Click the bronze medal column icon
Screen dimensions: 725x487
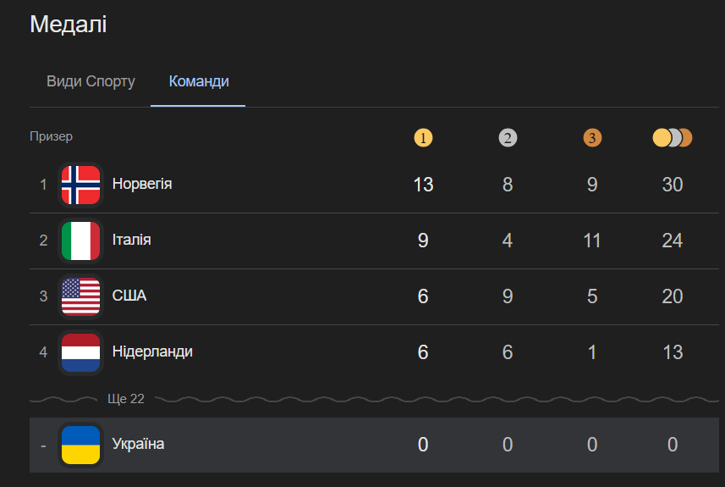[592, 137]
